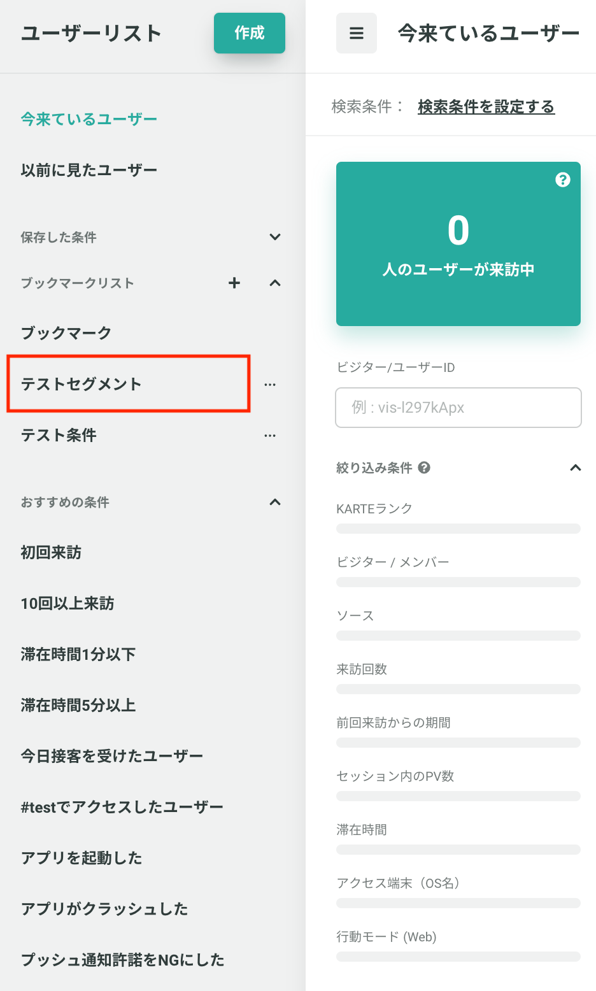The image size is (596, 991).
Task: Open the three-dot menu for テストセグメント
Action: tap(270, 385)
